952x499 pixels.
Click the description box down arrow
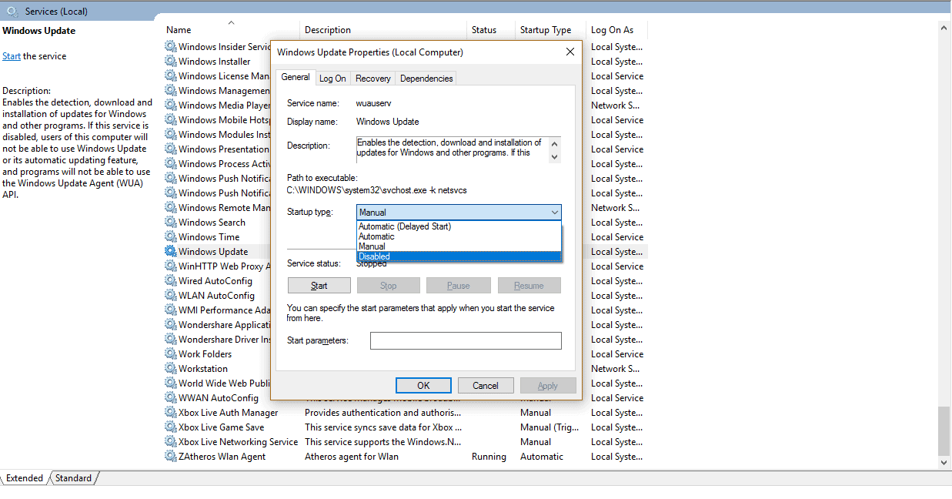[554, 156]
